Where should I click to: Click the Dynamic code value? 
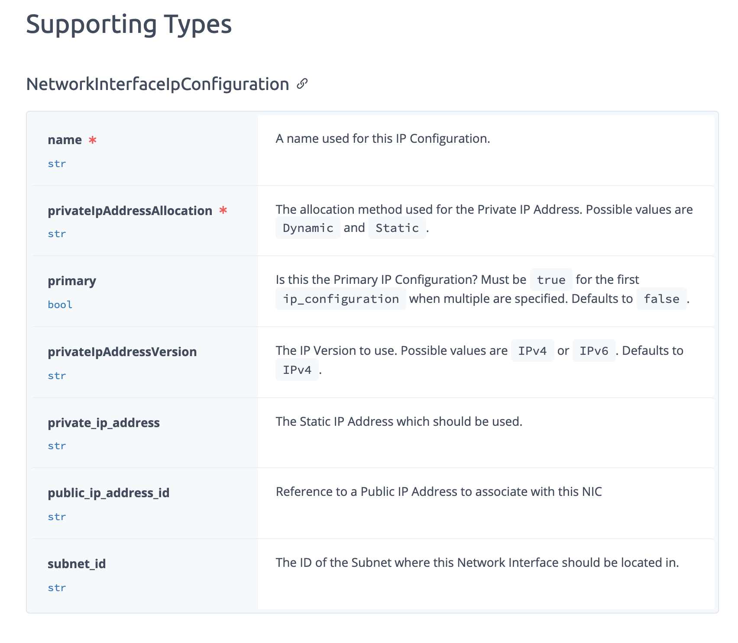click(308, 228)
